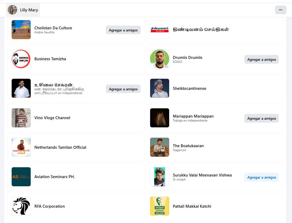The width and height of the screenshot is (292, 223).
Task: Open The Boatukaaran cartoon avatar
Action: pos(160,147)
